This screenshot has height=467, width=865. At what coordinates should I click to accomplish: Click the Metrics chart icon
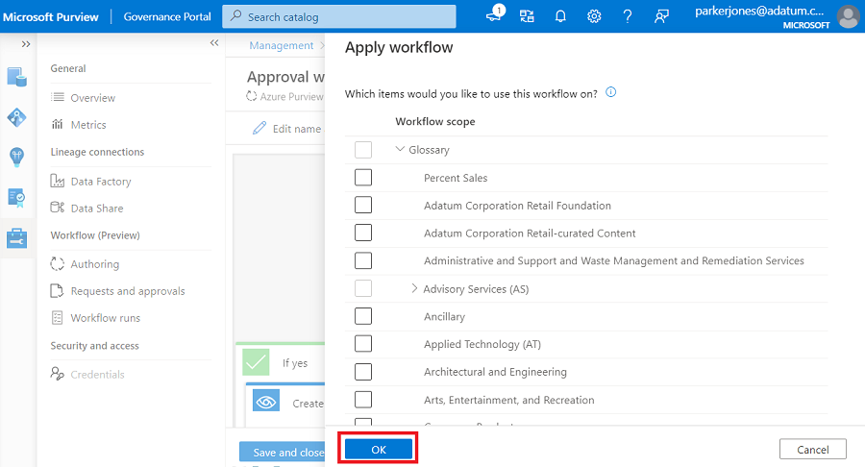click(x=58, y=125)
